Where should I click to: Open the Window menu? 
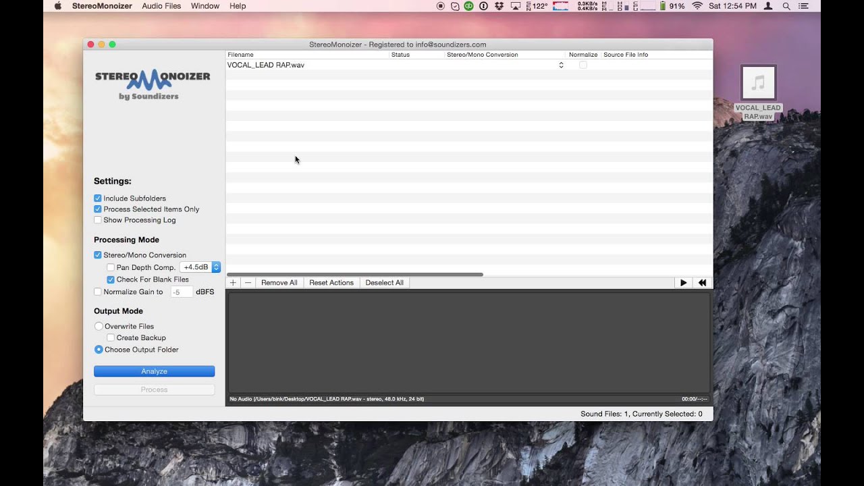click(205, 6)
